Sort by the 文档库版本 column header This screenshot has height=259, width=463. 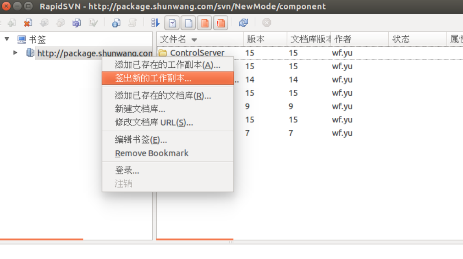(x=309, y=39)
